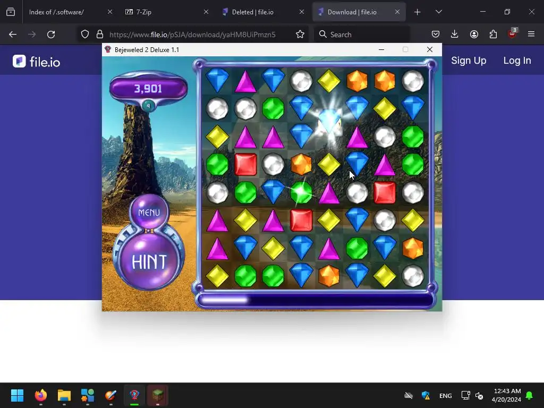Open a new browser tab
544x408 pixels.
(x=418, y=12)
